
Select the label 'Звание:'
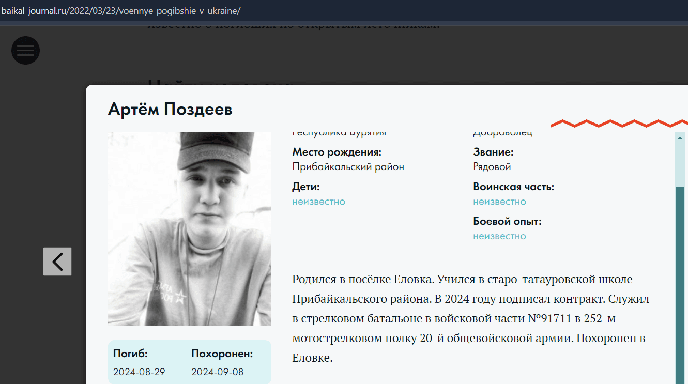[493, 152]
